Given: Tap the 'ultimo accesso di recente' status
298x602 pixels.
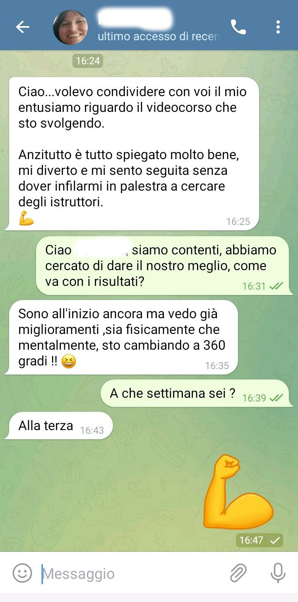Looking at the screenshot, I should point(158,37).
